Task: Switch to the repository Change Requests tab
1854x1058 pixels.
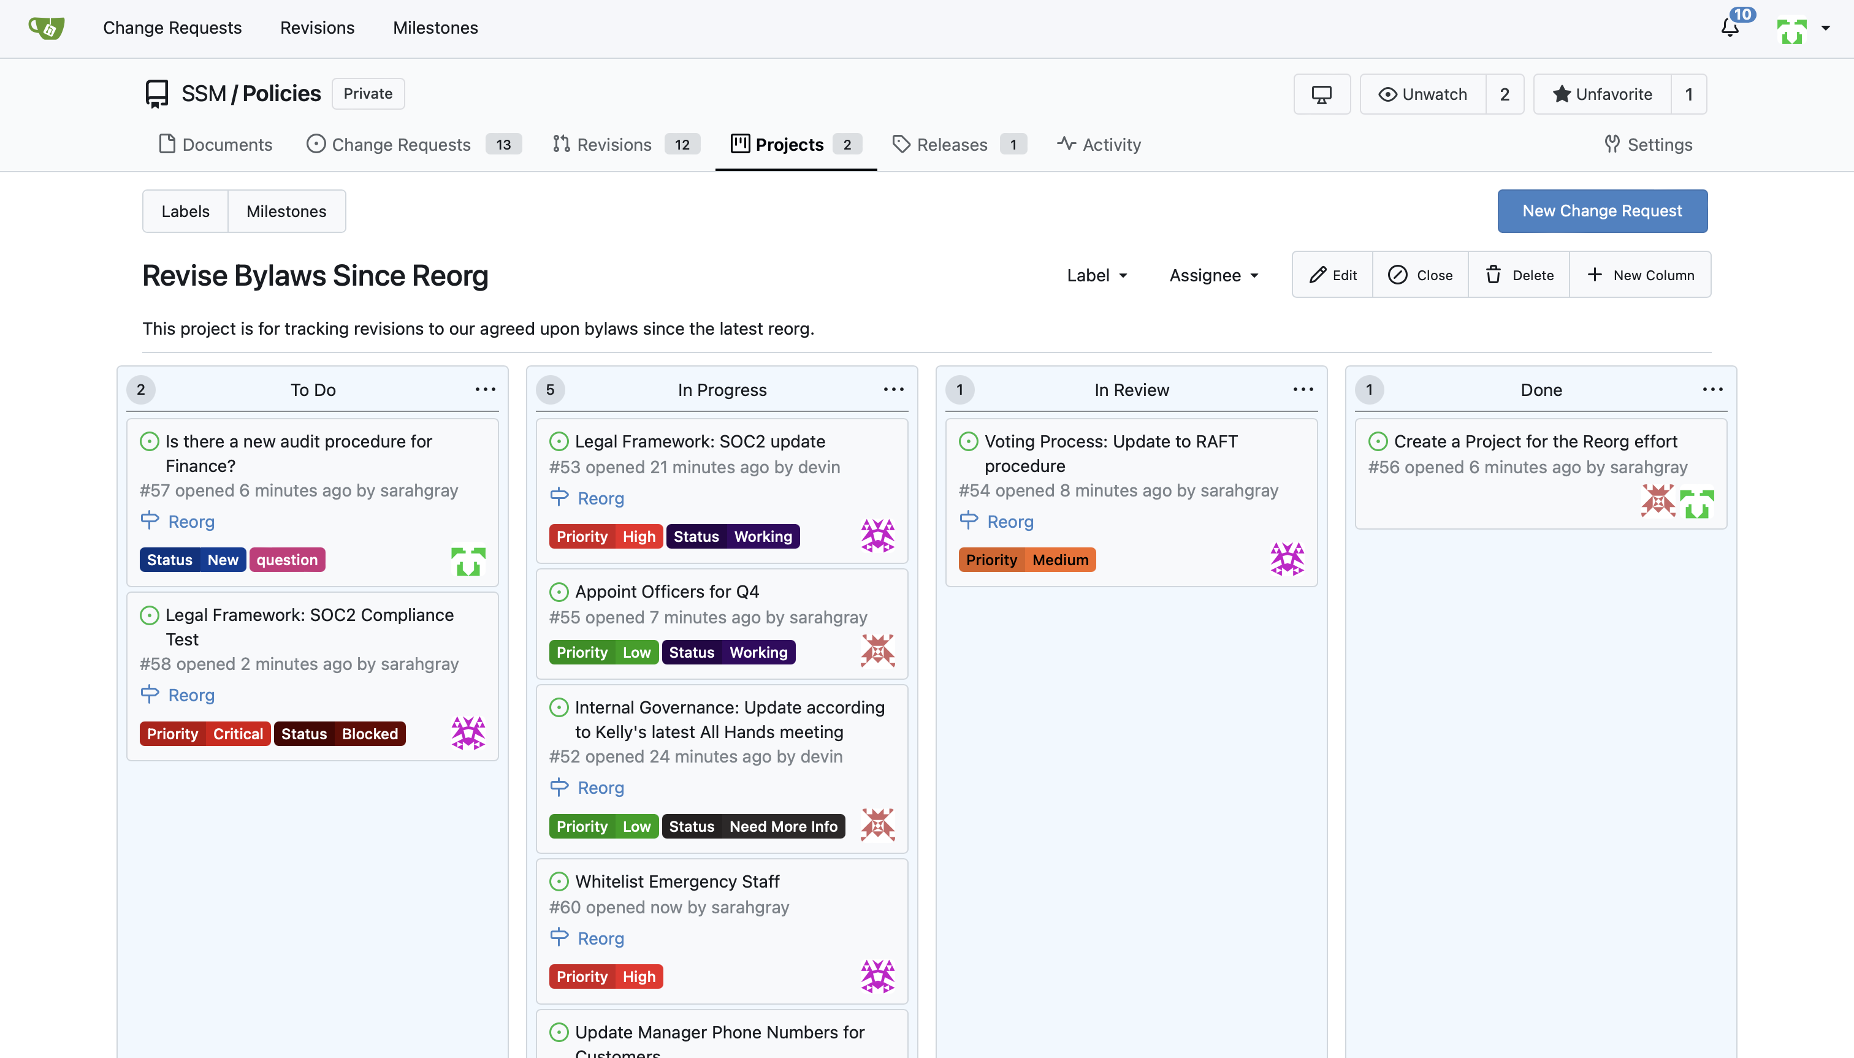Action: [x=414, y=144]
